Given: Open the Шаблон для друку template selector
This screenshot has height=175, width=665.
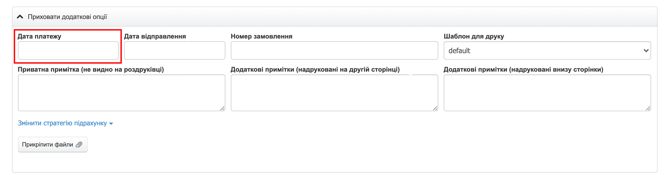Looking at the screenshot, I should [x=547, y=50].
